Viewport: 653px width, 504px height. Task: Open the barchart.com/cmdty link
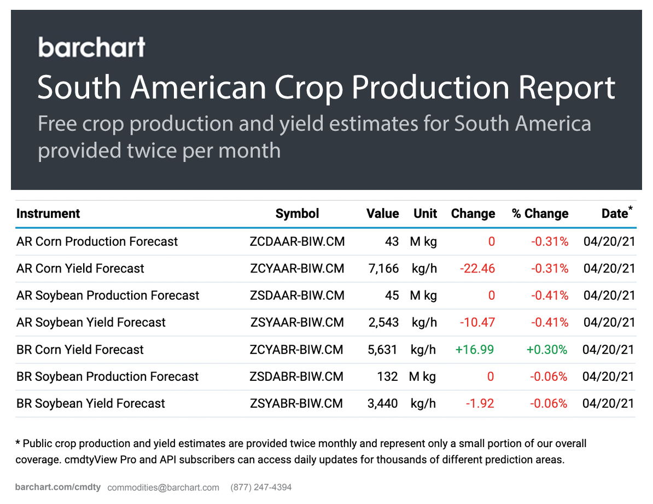click(x=57, y=487)
